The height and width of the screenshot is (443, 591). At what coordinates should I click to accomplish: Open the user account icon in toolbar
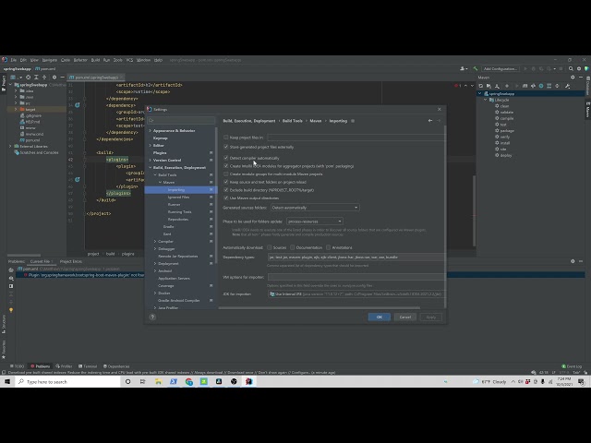pos(464,68)
